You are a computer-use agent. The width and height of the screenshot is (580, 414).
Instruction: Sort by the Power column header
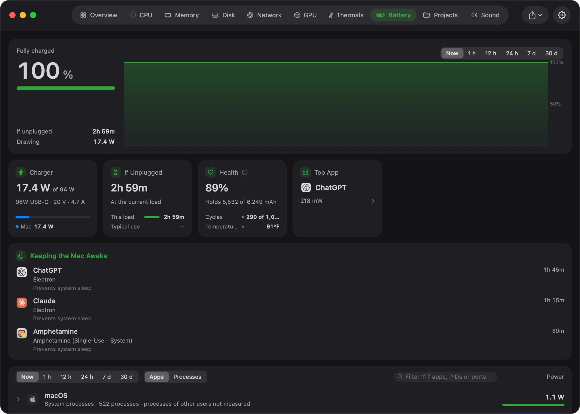point(555,377)
